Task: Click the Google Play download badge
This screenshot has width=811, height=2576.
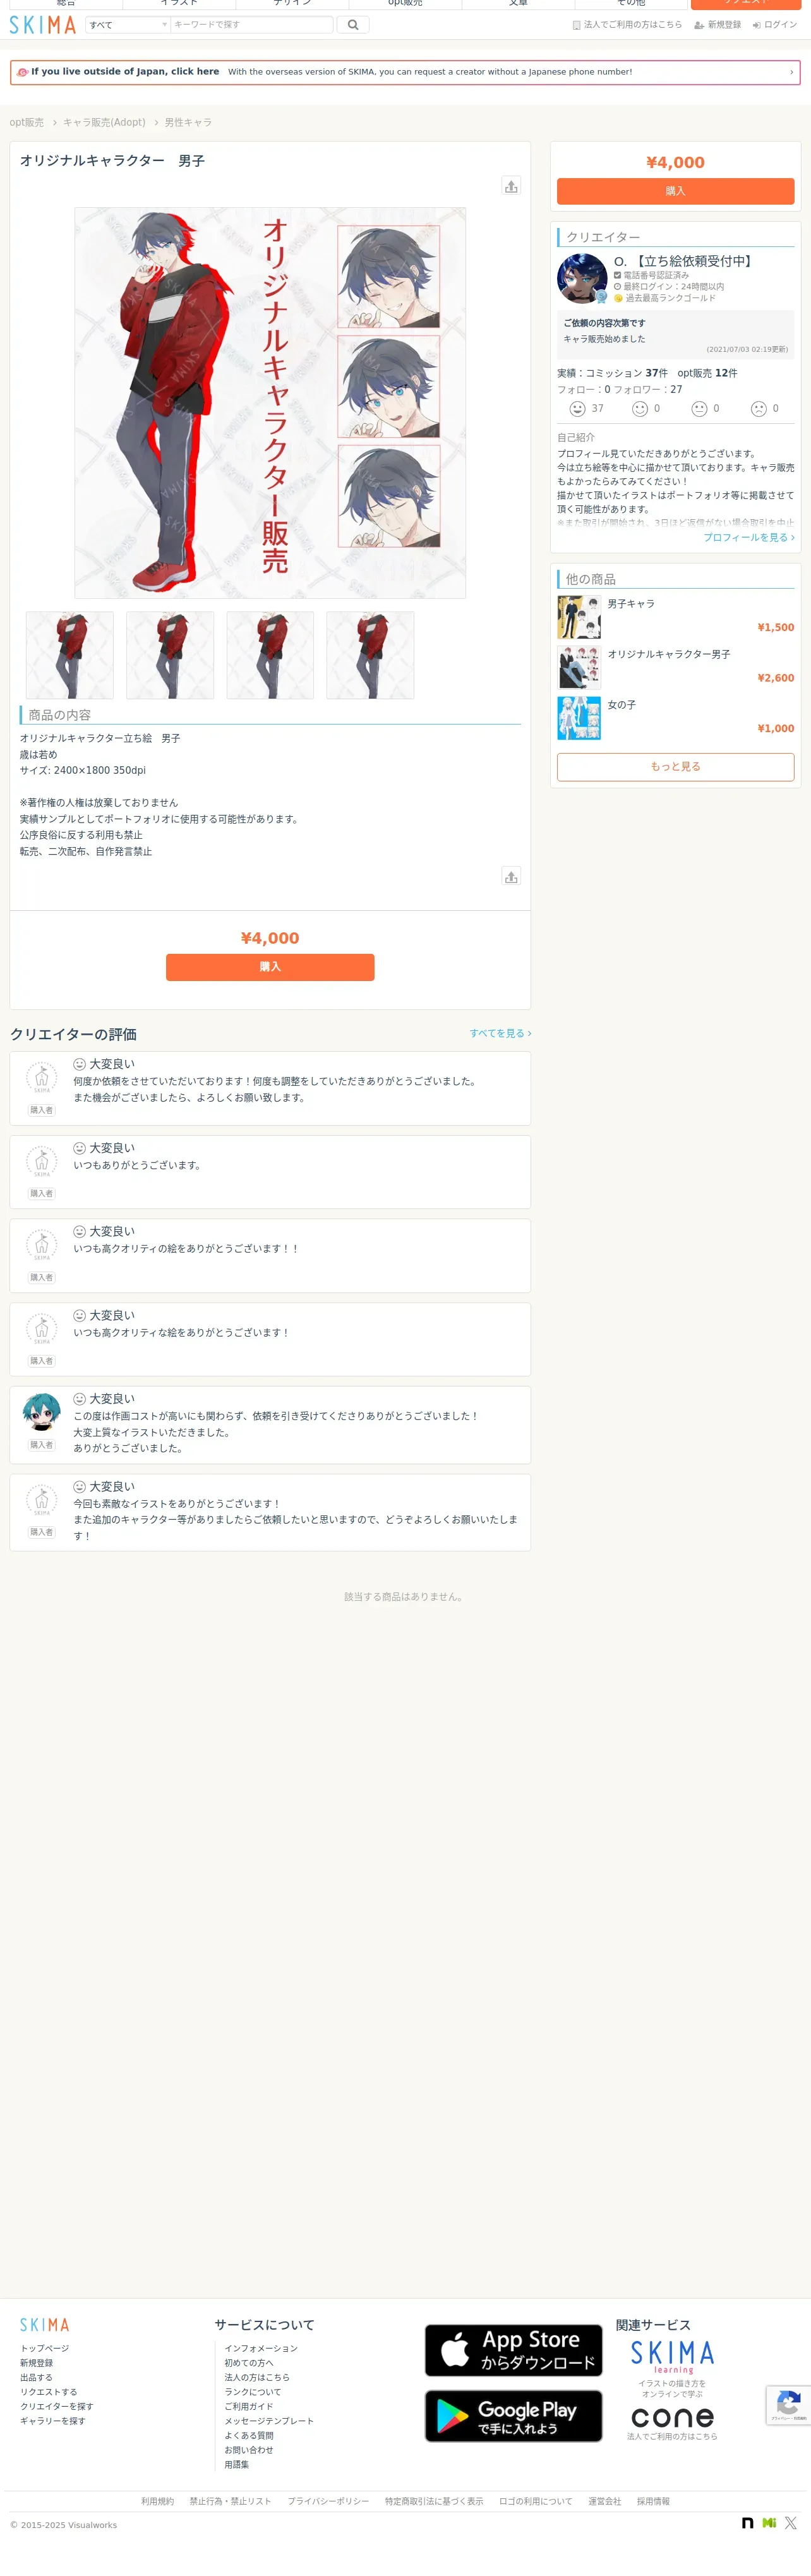Action: pos(514,2417)
